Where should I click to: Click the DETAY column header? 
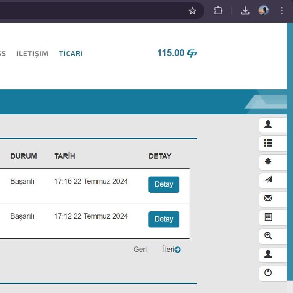[x=160, y=156]
